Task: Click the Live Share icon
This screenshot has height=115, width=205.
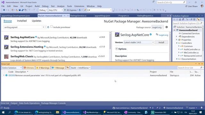Action: (186, 6)
